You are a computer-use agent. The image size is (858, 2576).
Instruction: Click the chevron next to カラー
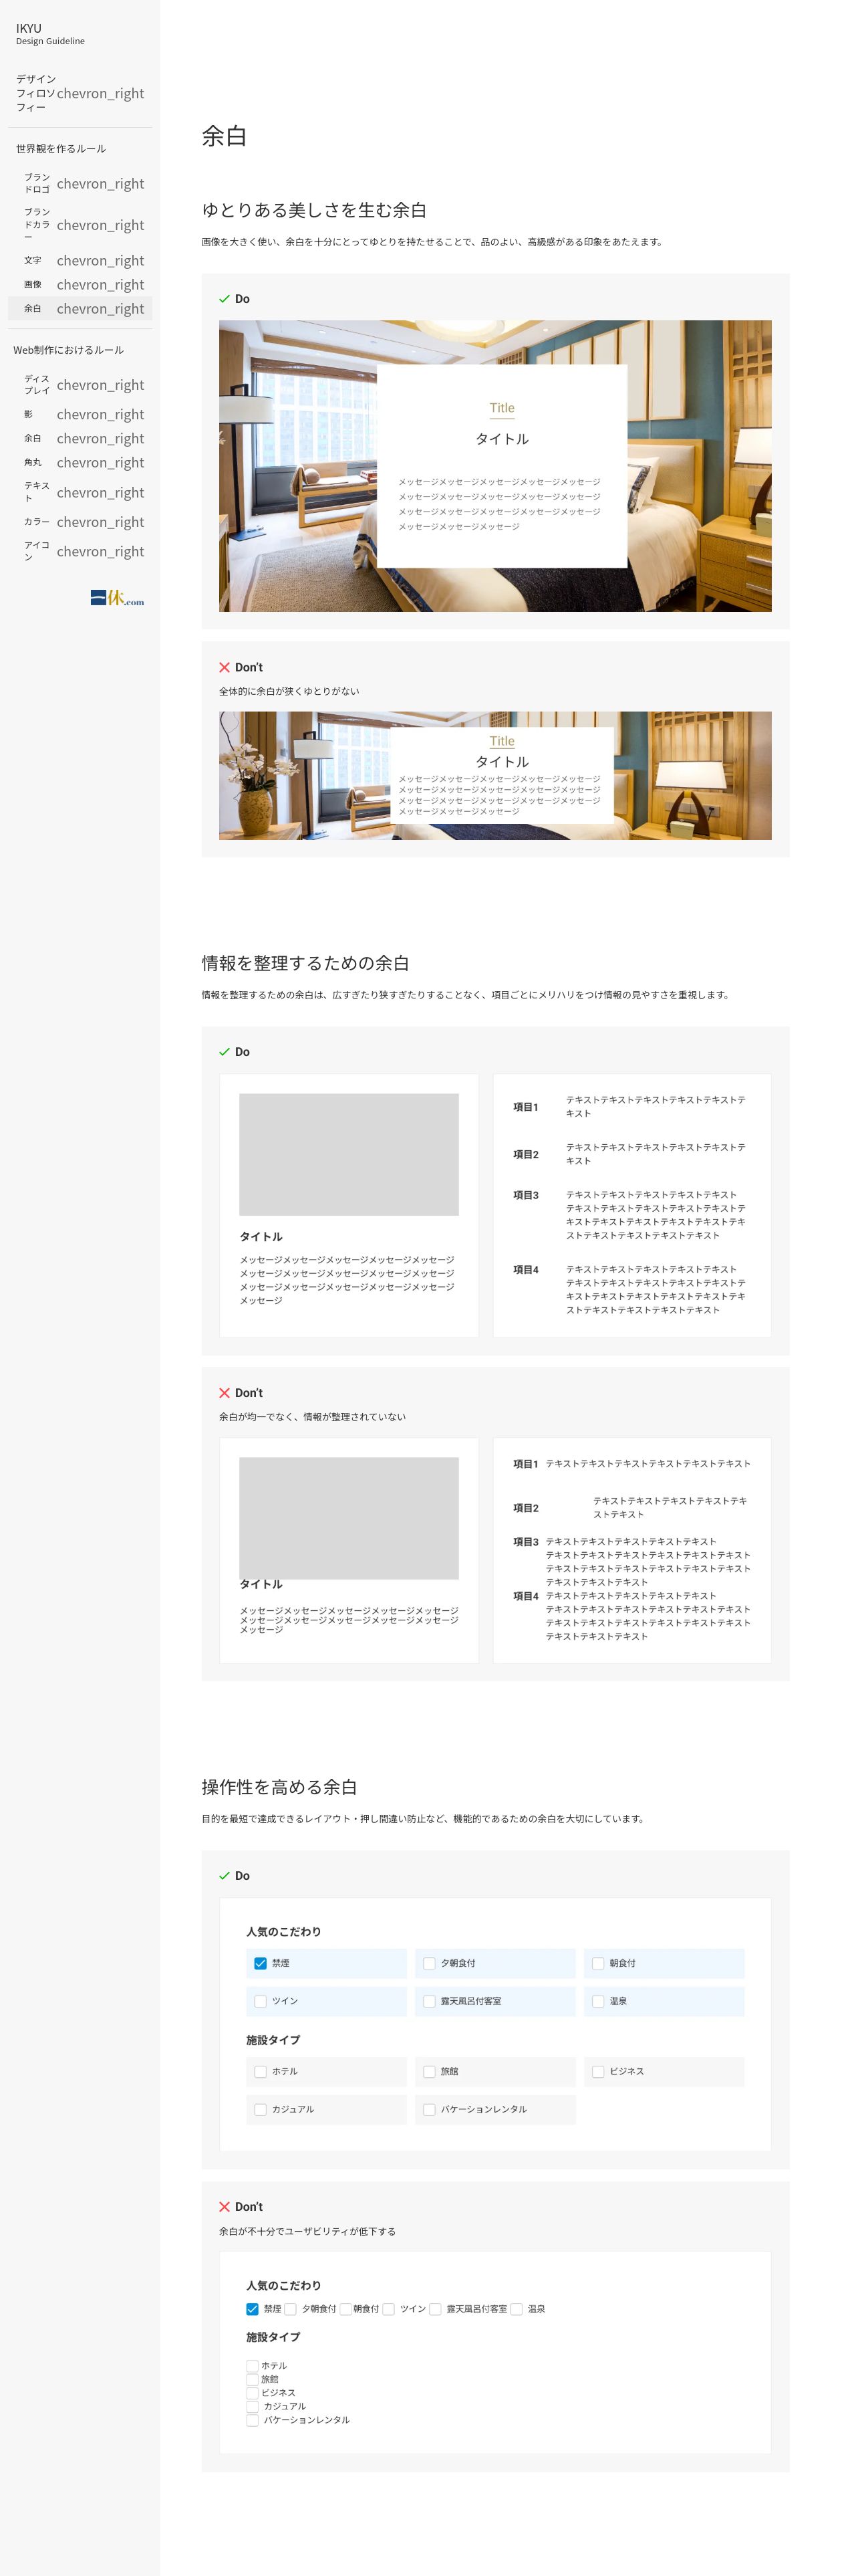(101, 522)
